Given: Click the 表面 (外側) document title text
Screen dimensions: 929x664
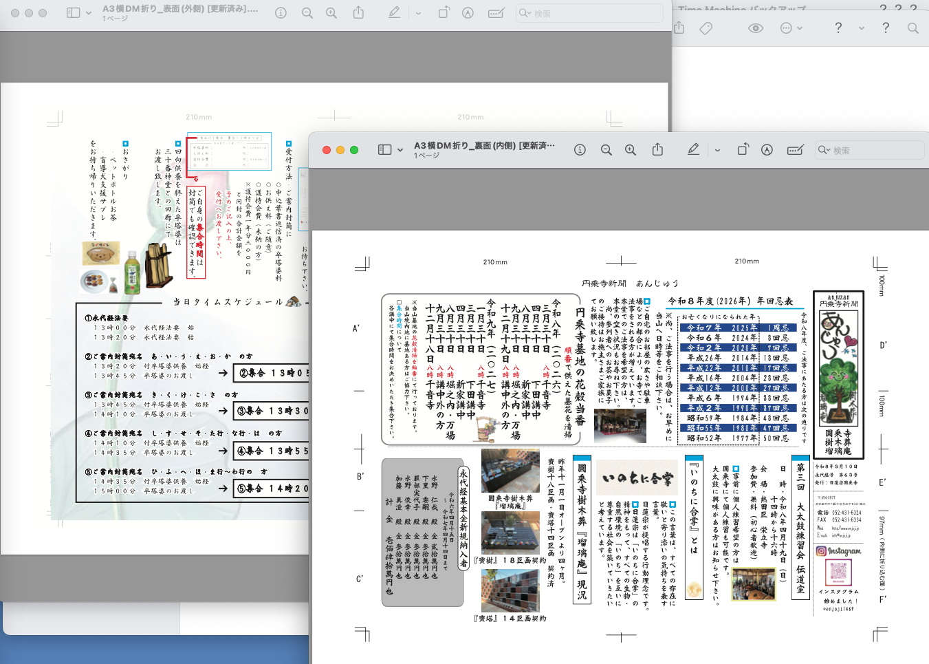Looking at the screenshot, I should 180,9.
